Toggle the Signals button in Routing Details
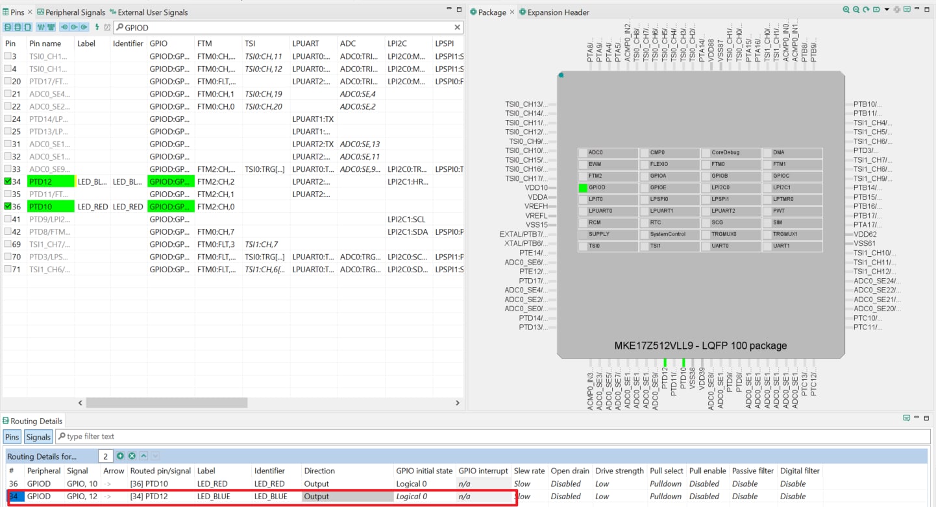Viewport: 936px width, 507px height. pyautogui.click(x=38, y=436)
